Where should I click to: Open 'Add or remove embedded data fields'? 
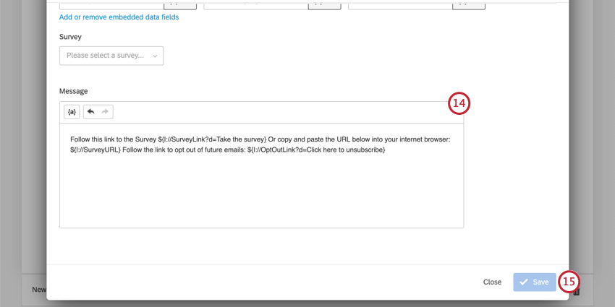click(119, 17)
